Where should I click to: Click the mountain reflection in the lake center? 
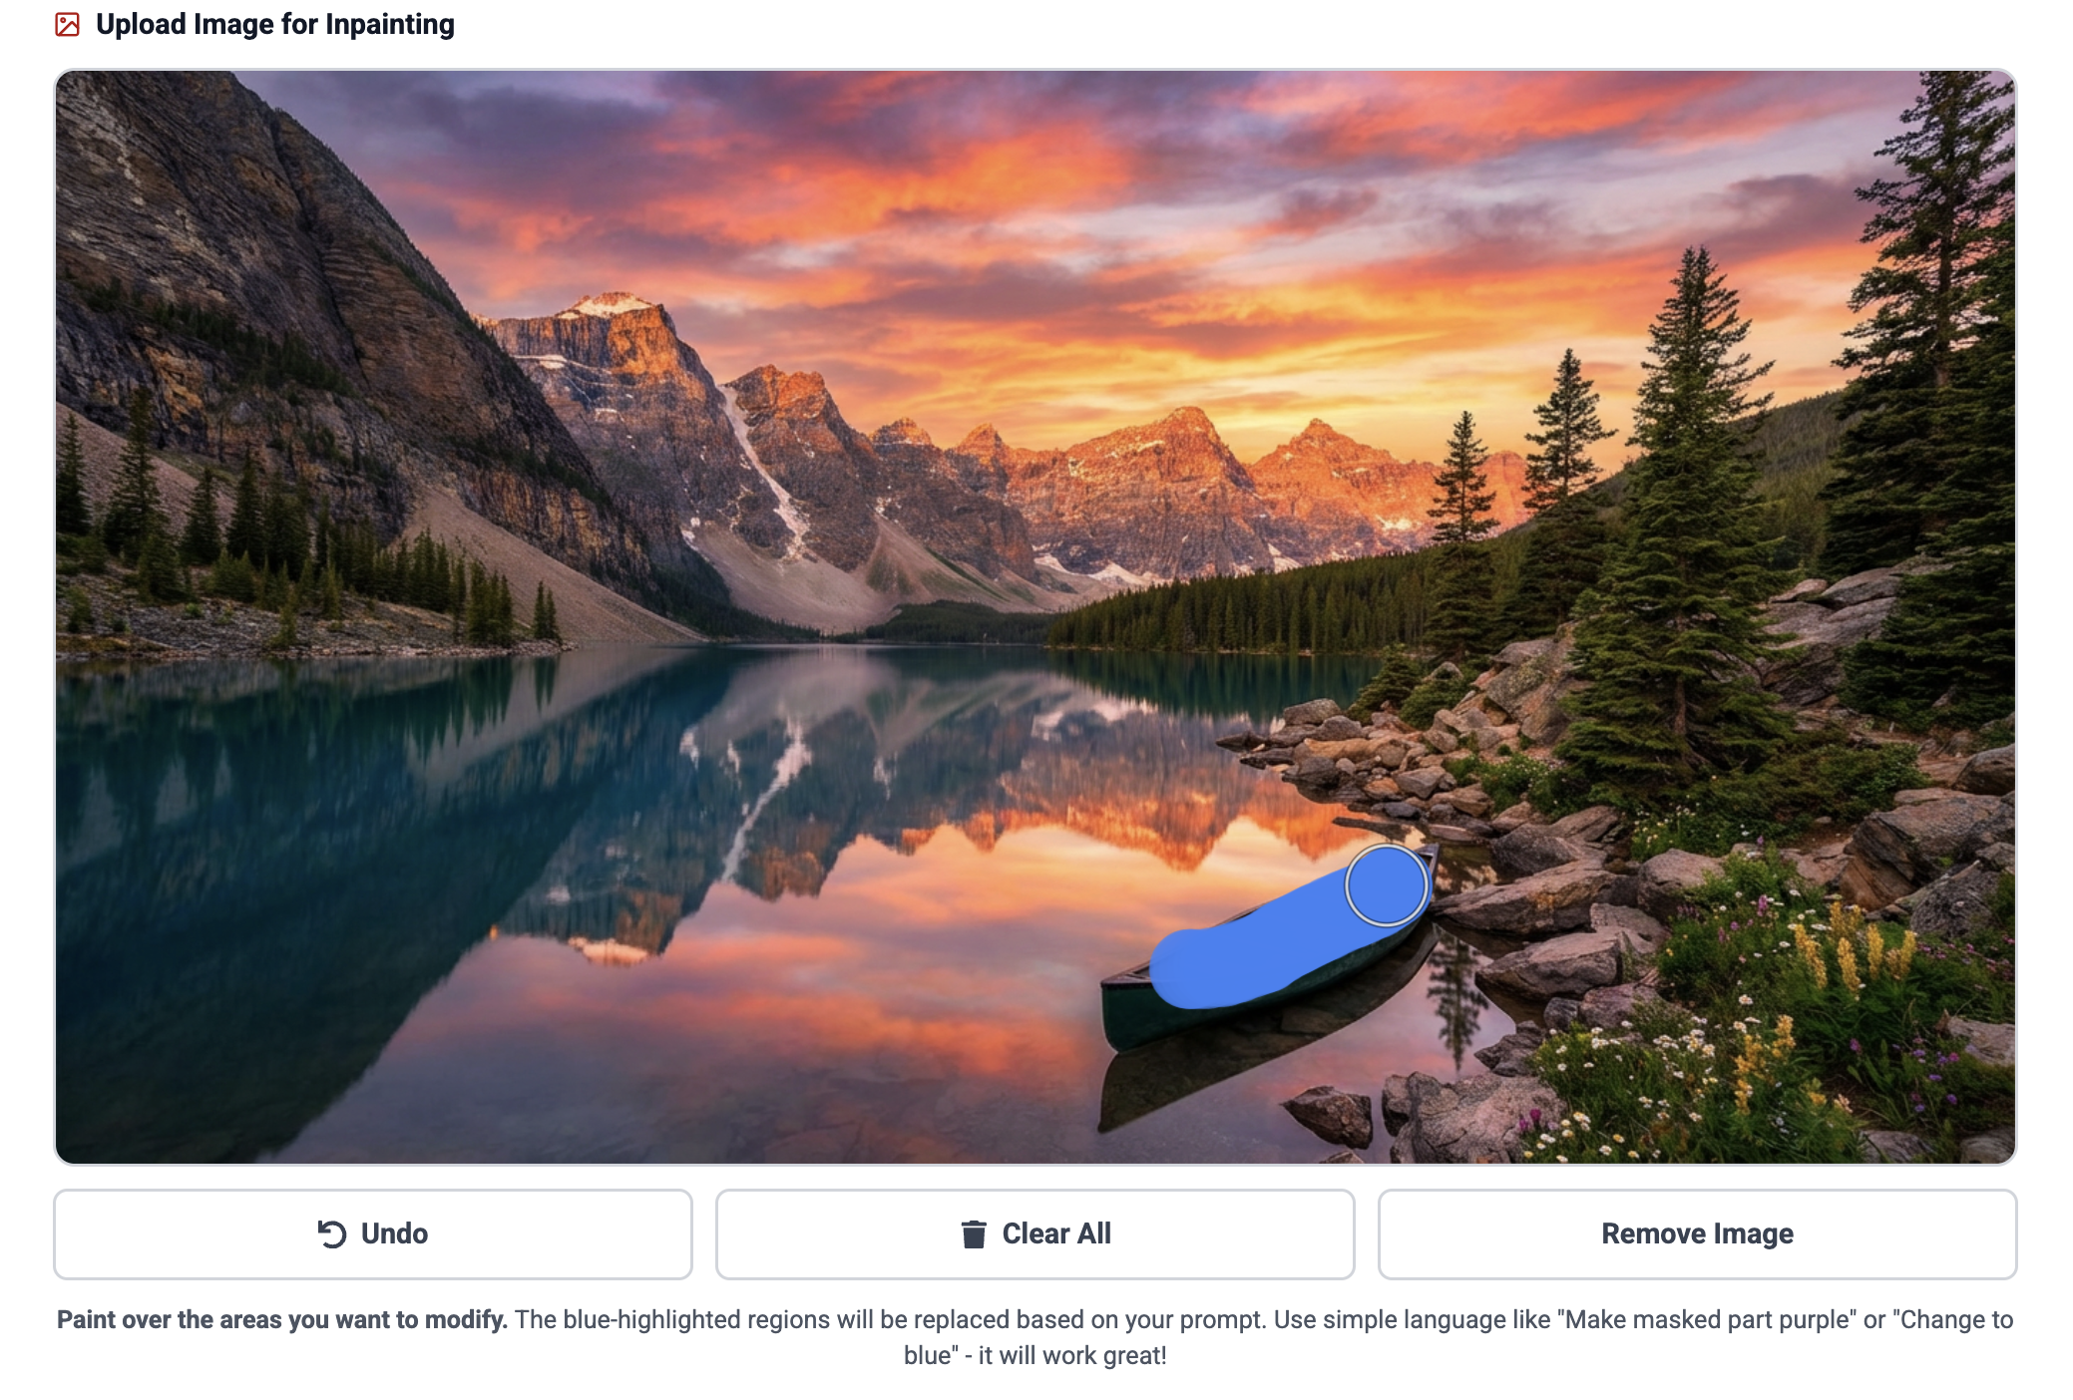pos(898,788)
